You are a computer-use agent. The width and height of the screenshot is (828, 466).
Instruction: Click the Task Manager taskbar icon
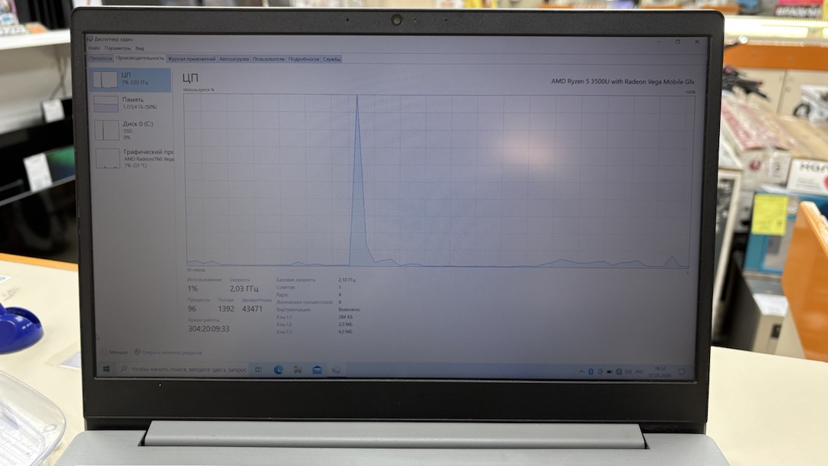click(336, 370)
